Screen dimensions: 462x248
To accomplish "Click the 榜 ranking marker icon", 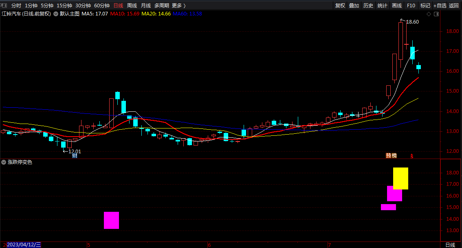I will coord(394,155).
